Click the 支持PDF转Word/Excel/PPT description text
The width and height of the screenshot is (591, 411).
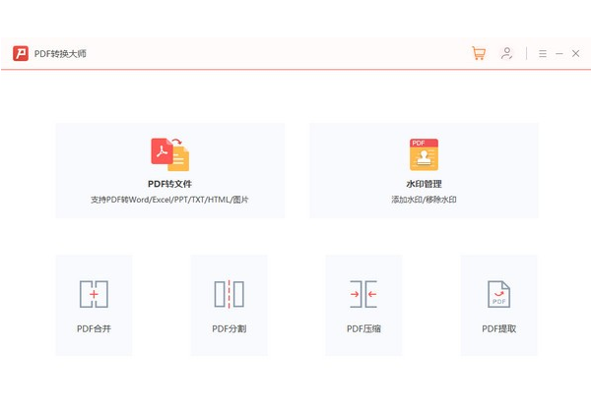[169, 200]
